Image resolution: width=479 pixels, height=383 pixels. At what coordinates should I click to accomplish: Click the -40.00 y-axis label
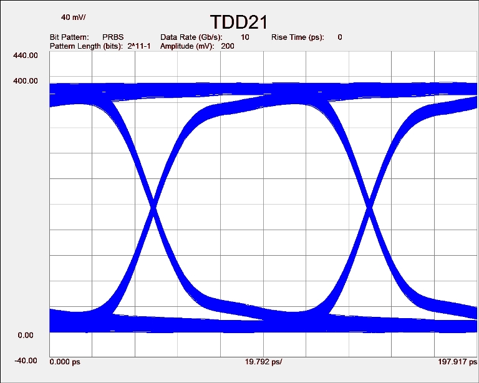[x=26, y=361]
